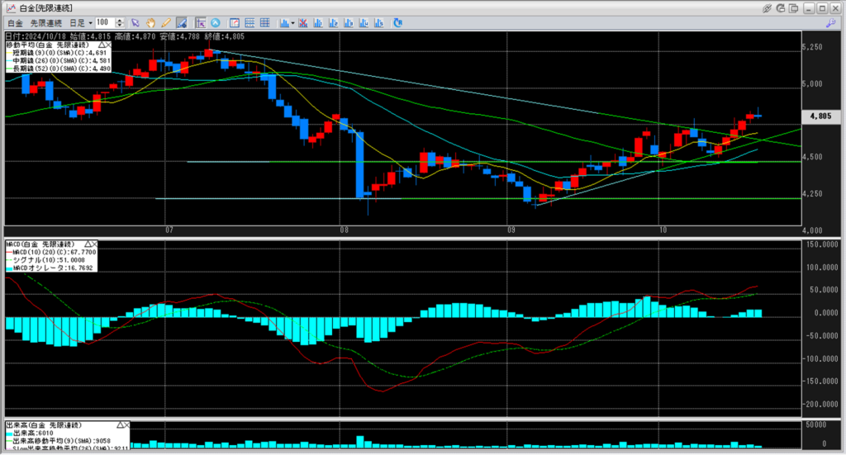Close the MACD legend box
This screenshot has height=455, width=846.
tap(94, 244)
